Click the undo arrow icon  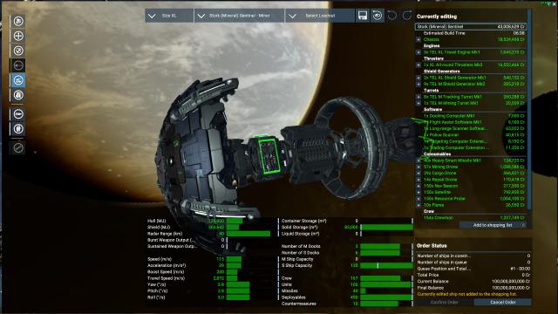click(x=391, y=16)
